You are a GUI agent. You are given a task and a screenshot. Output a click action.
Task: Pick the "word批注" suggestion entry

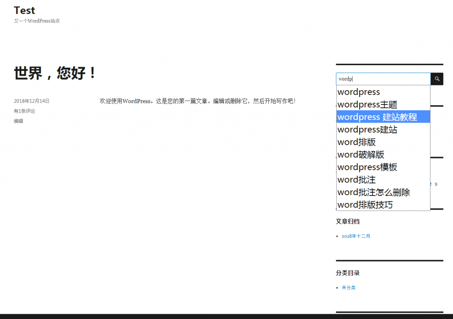point(356,180)
